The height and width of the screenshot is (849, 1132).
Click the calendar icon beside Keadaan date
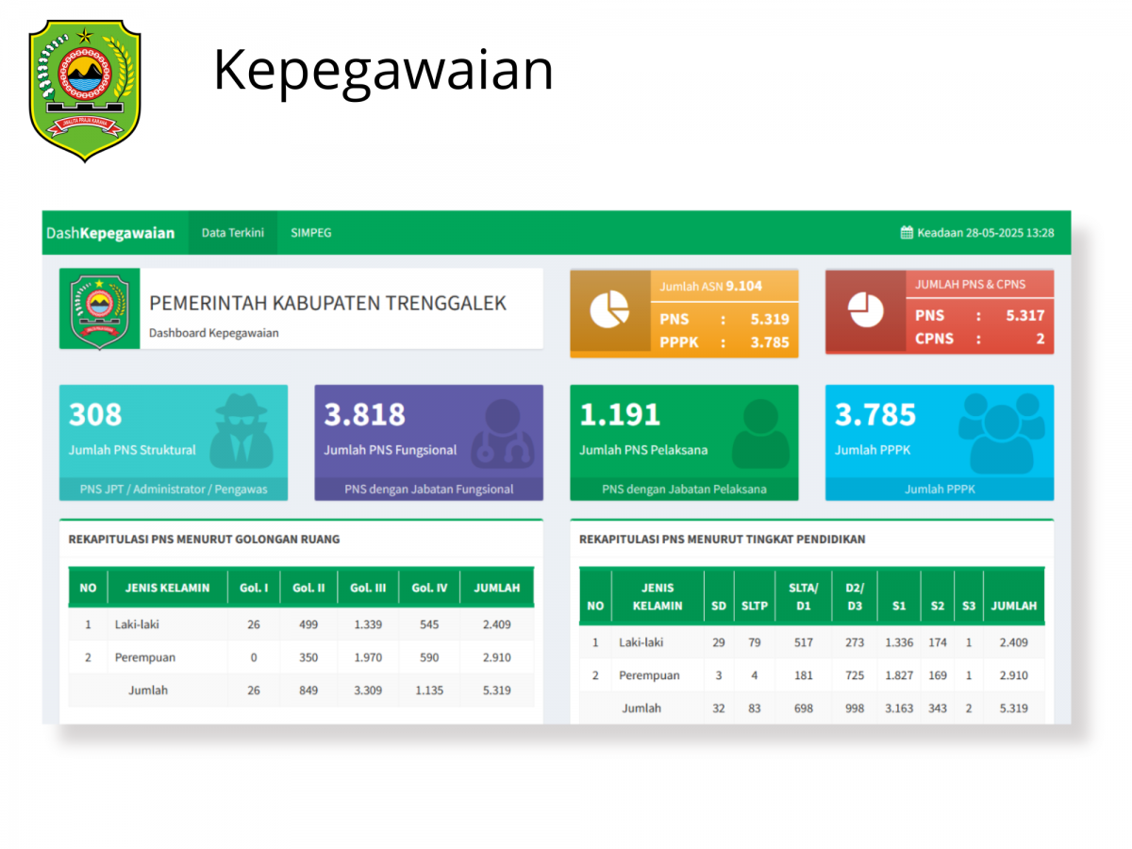coord(907,233)
